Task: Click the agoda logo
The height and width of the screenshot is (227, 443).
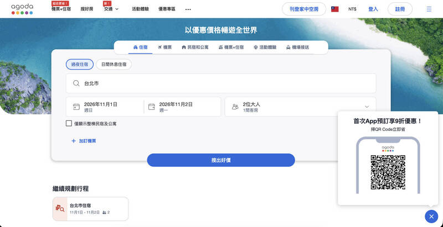Action: pos(22,9)
